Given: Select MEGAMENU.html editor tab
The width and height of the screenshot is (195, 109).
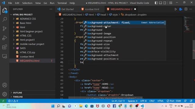Looking at the screenshot, I should tap(121, 9).
